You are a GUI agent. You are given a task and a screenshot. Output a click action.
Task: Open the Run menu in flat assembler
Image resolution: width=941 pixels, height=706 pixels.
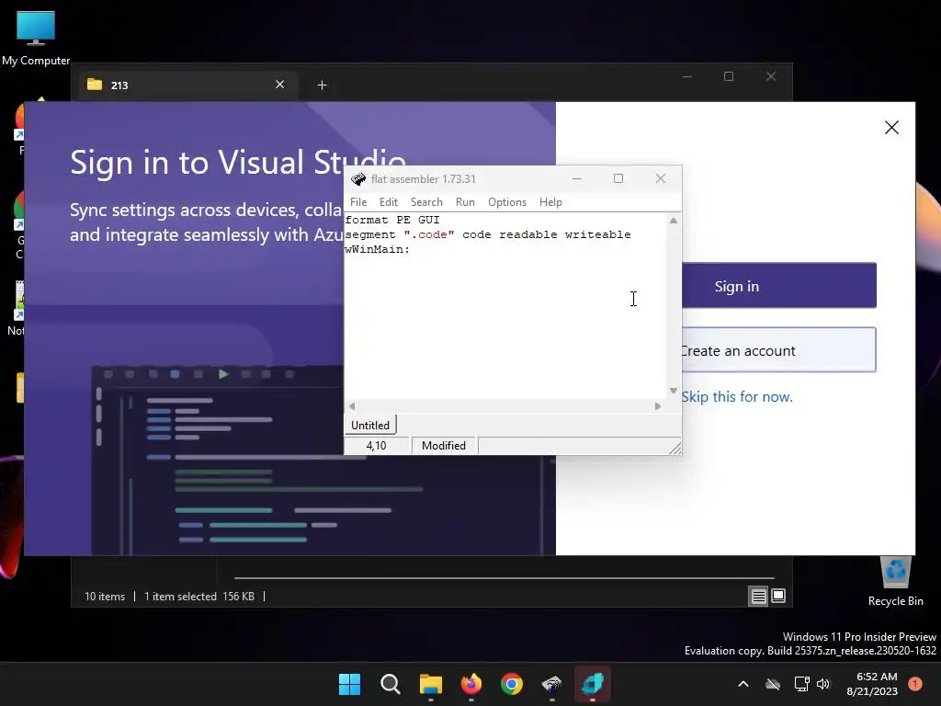point(465,202)
